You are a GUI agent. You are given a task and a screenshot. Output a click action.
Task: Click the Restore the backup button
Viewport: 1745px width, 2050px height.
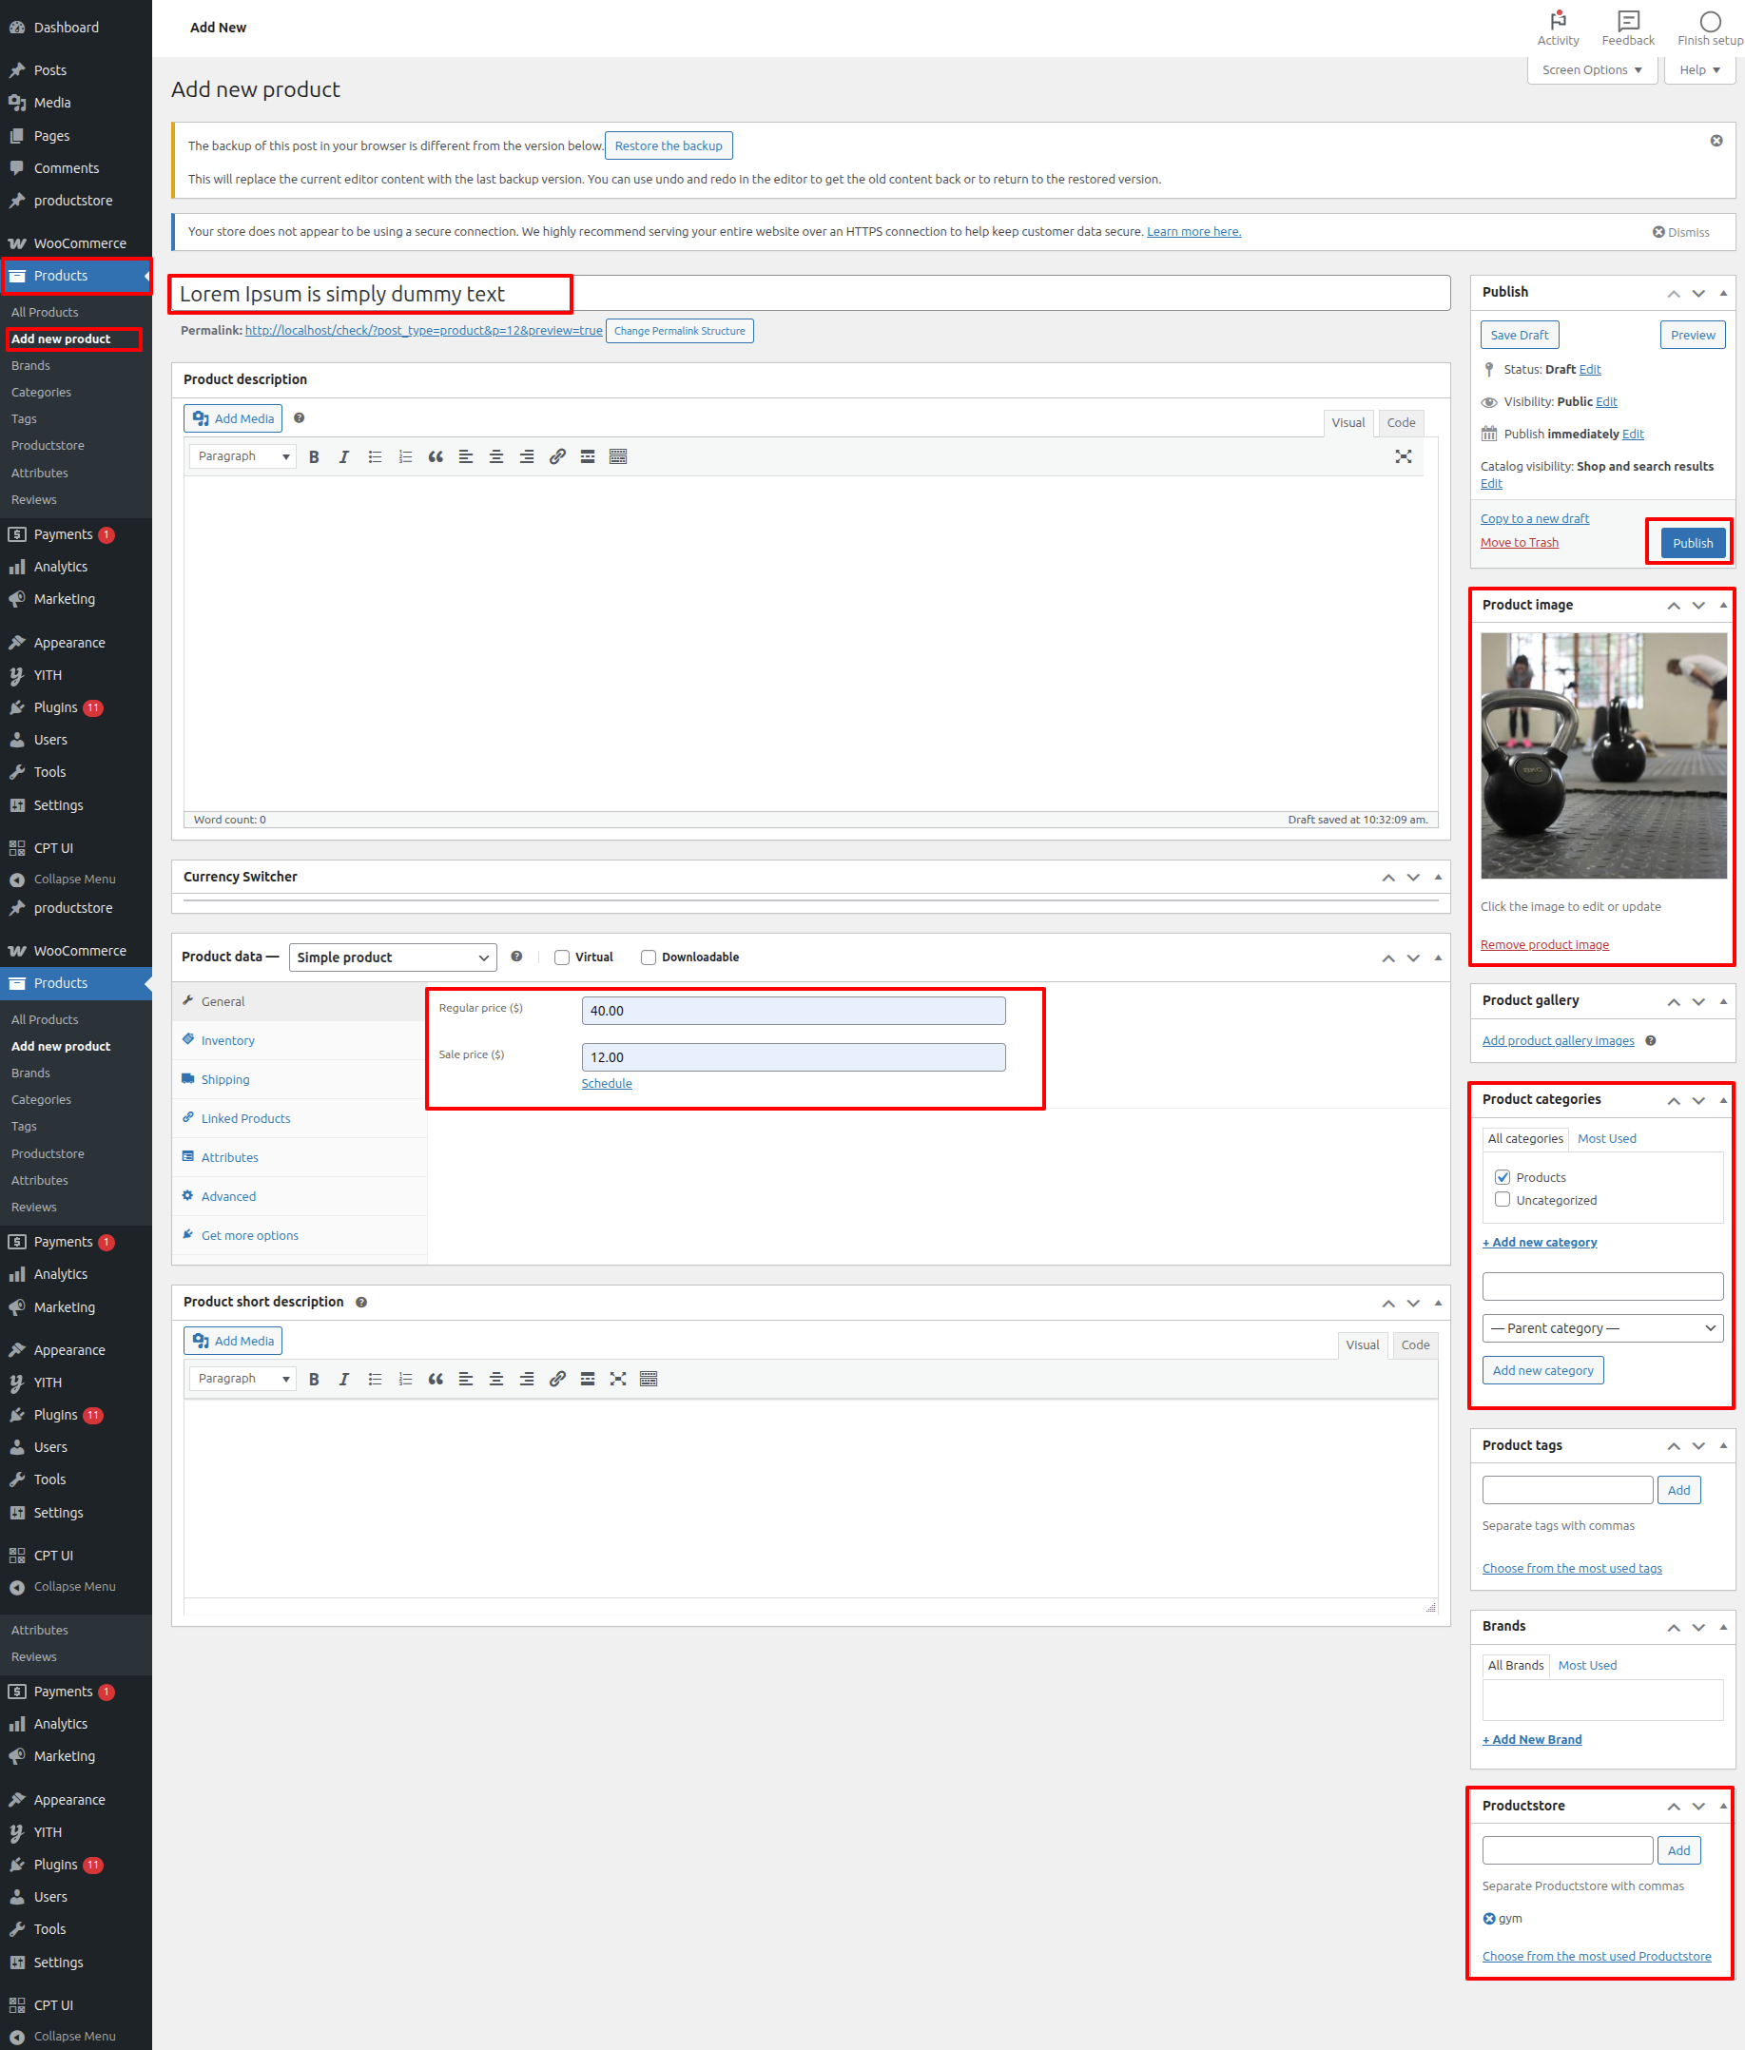668,146
